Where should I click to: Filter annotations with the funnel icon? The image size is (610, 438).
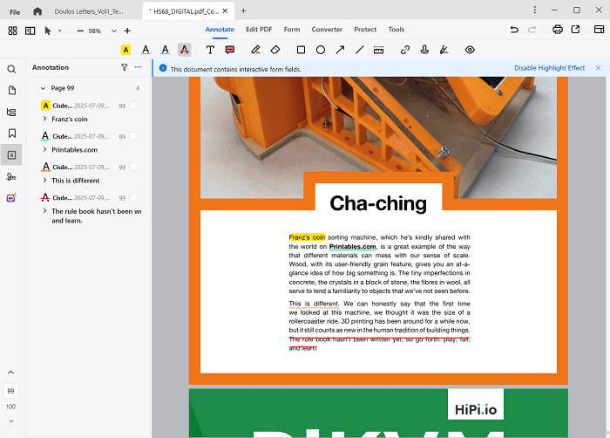coord(124,67)
